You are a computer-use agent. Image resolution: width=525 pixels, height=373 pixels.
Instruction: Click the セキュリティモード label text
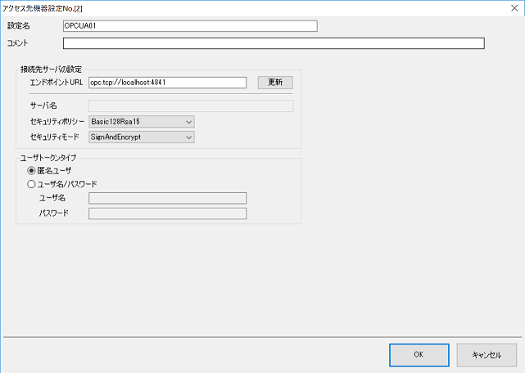click(55, 137)
